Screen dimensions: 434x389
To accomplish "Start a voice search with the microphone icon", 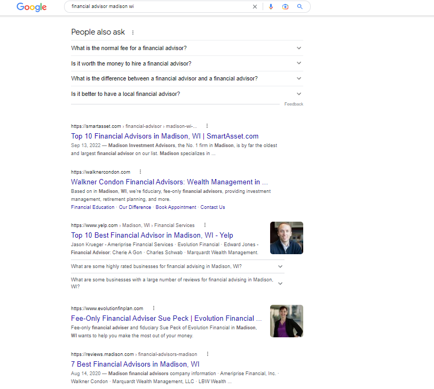I will tap(271, 7).
